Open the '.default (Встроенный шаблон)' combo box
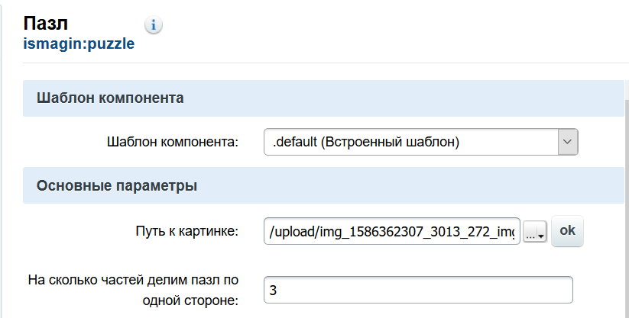Viewport: 629px width, 318px height. (411, 142)
